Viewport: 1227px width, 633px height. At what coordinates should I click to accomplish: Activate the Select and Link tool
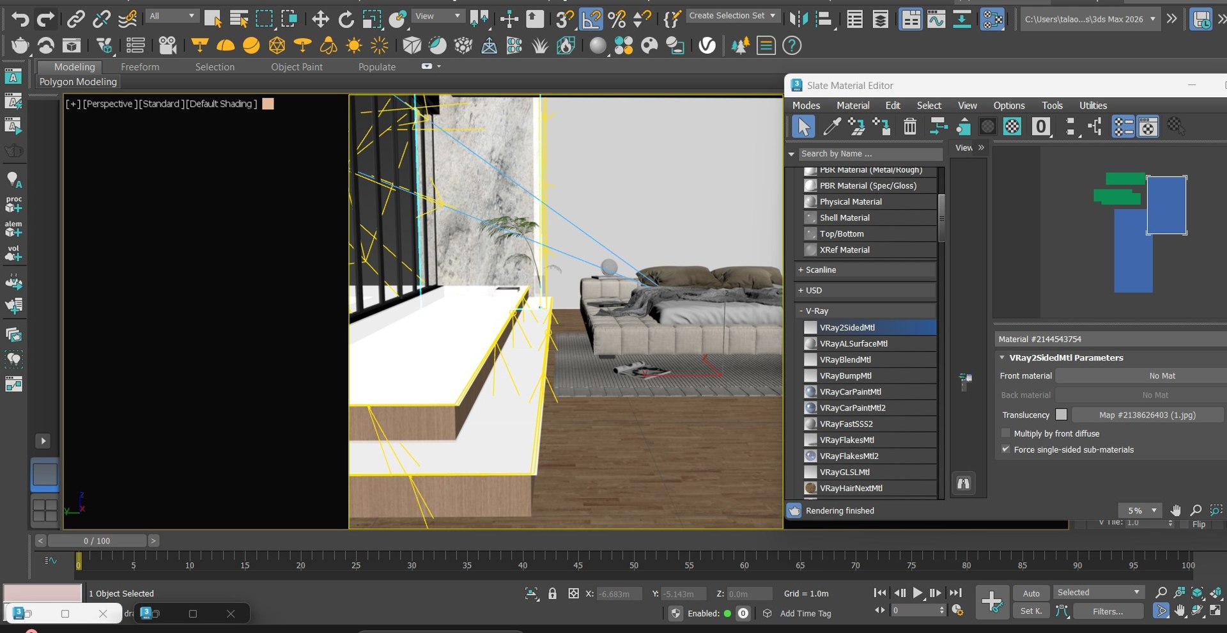pos(75,19)
